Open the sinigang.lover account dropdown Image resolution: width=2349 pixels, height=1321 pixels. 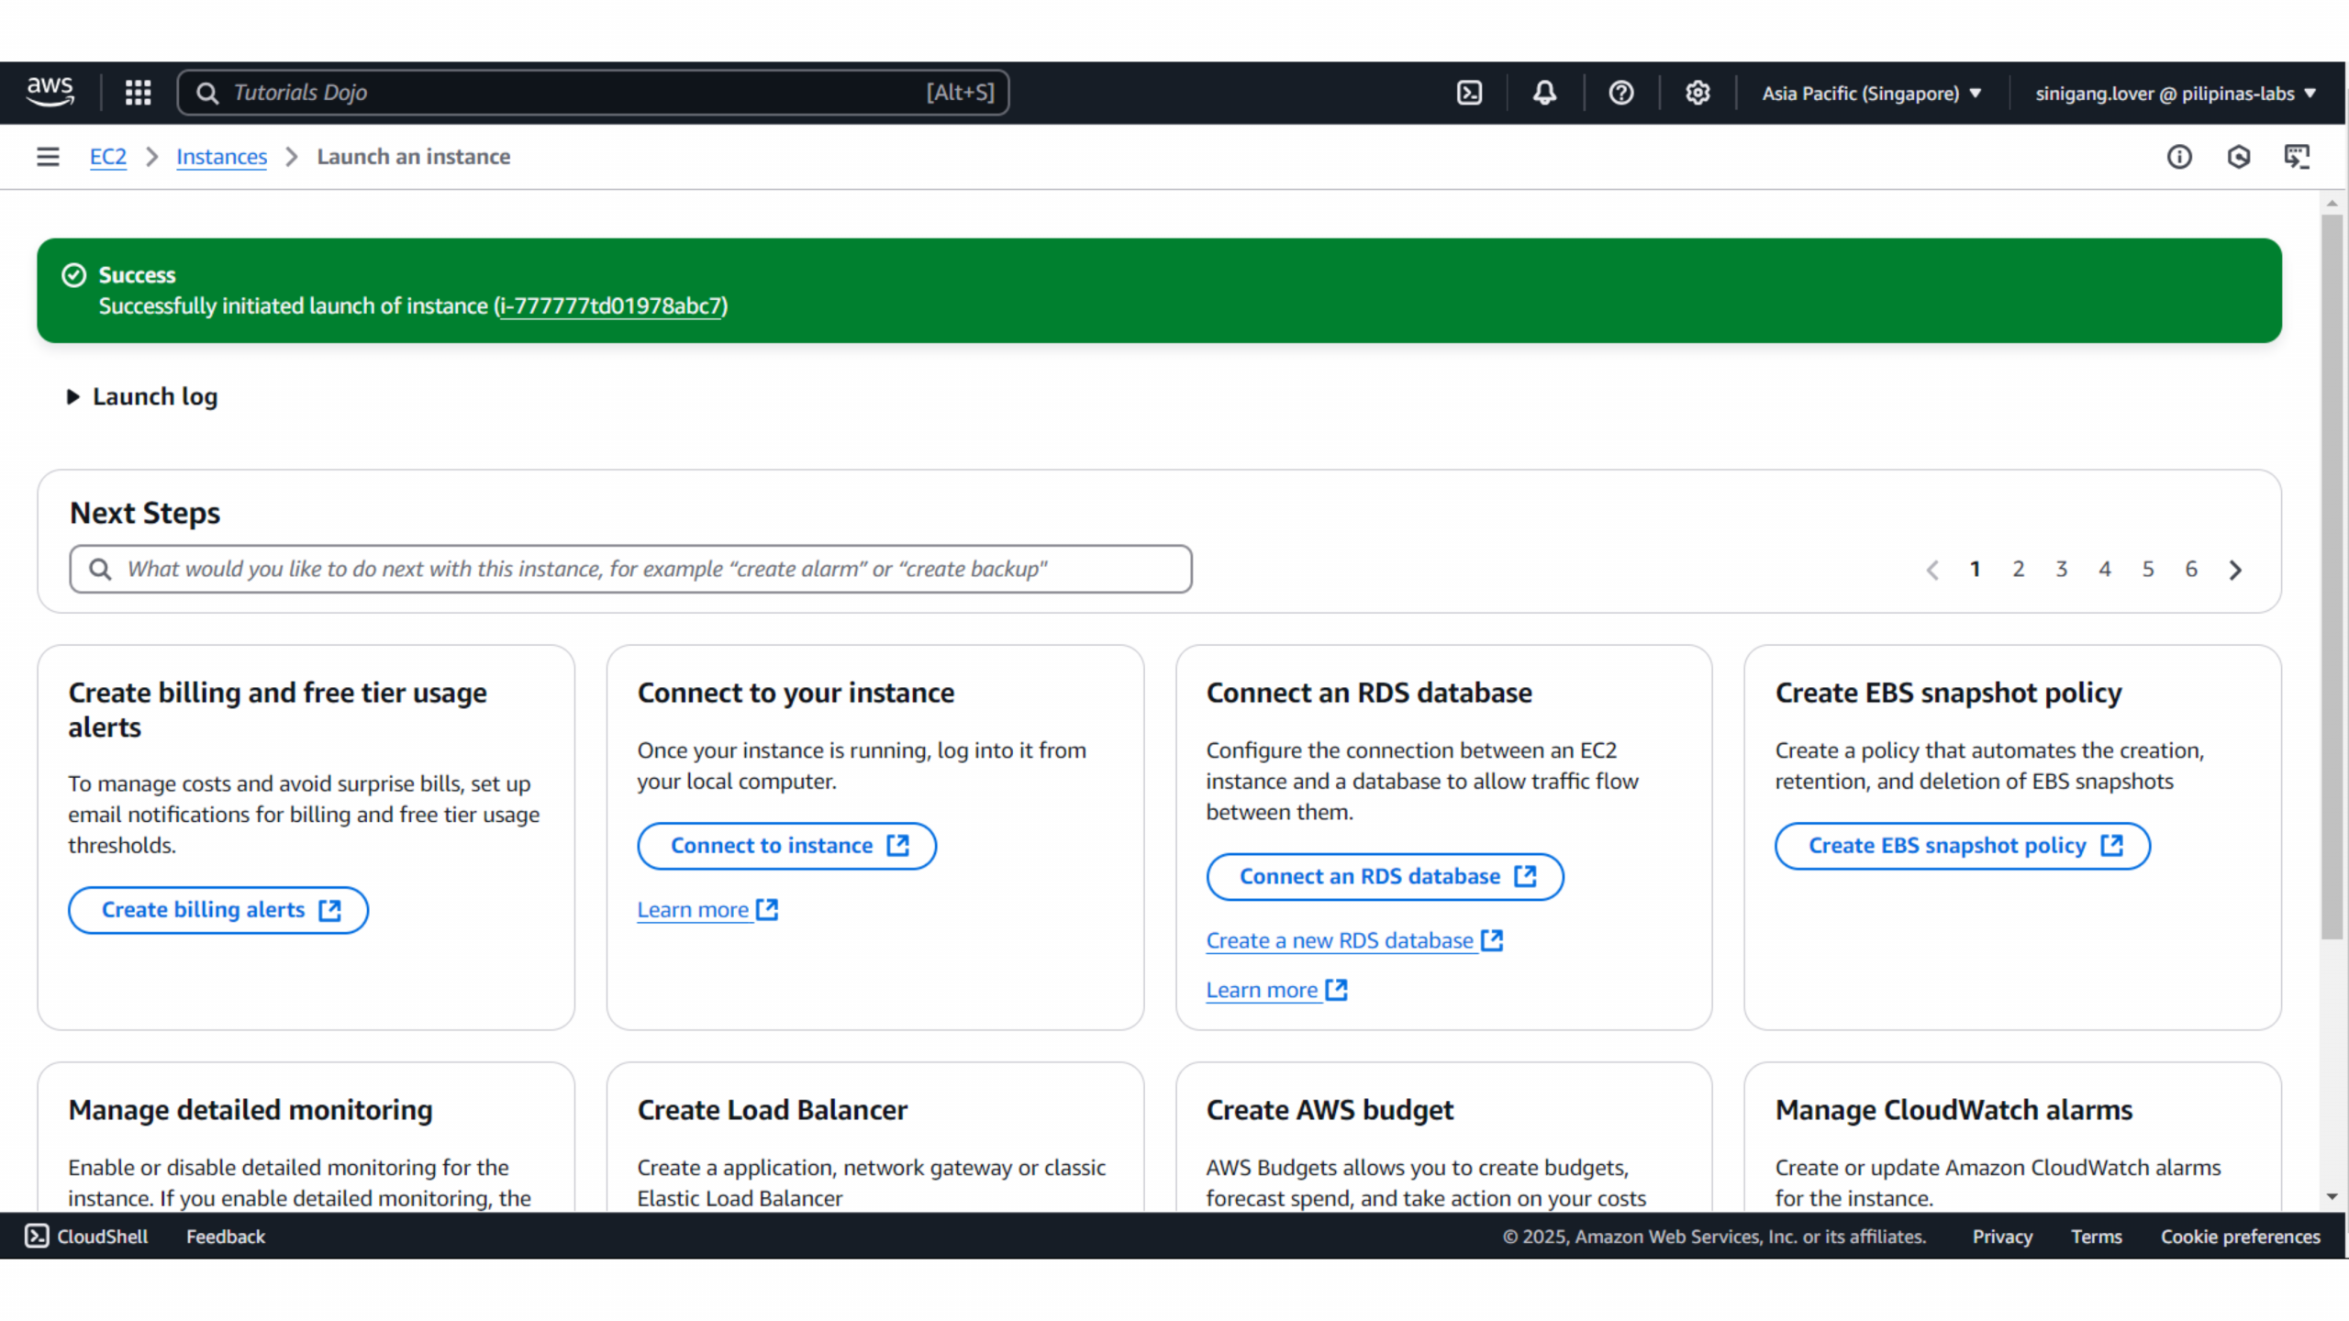[2174, 94]
